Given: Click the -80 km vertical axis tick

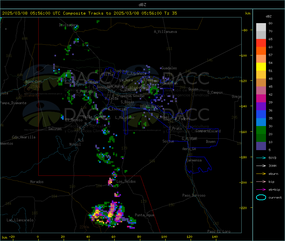Looking at the screenshot, I should tap(245, 30).
